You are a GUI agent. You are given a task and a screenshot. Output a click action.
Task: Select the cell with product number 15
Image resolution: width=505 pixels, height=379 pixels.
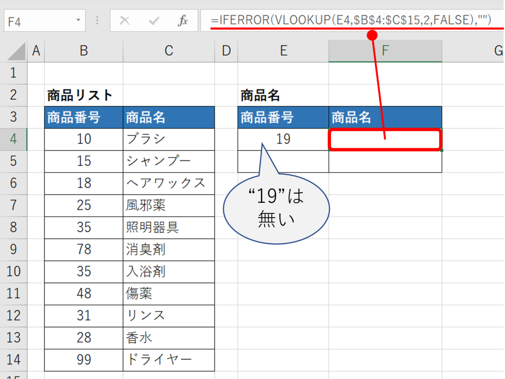pos(83,161)
